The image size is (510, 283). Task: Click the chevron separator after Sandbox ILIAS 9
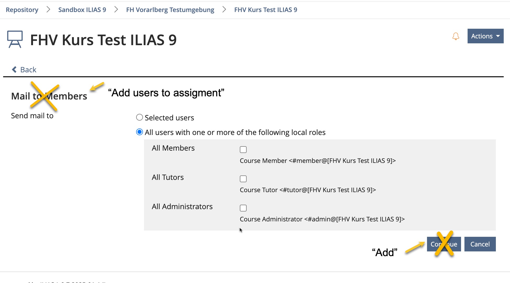[116, 10]
